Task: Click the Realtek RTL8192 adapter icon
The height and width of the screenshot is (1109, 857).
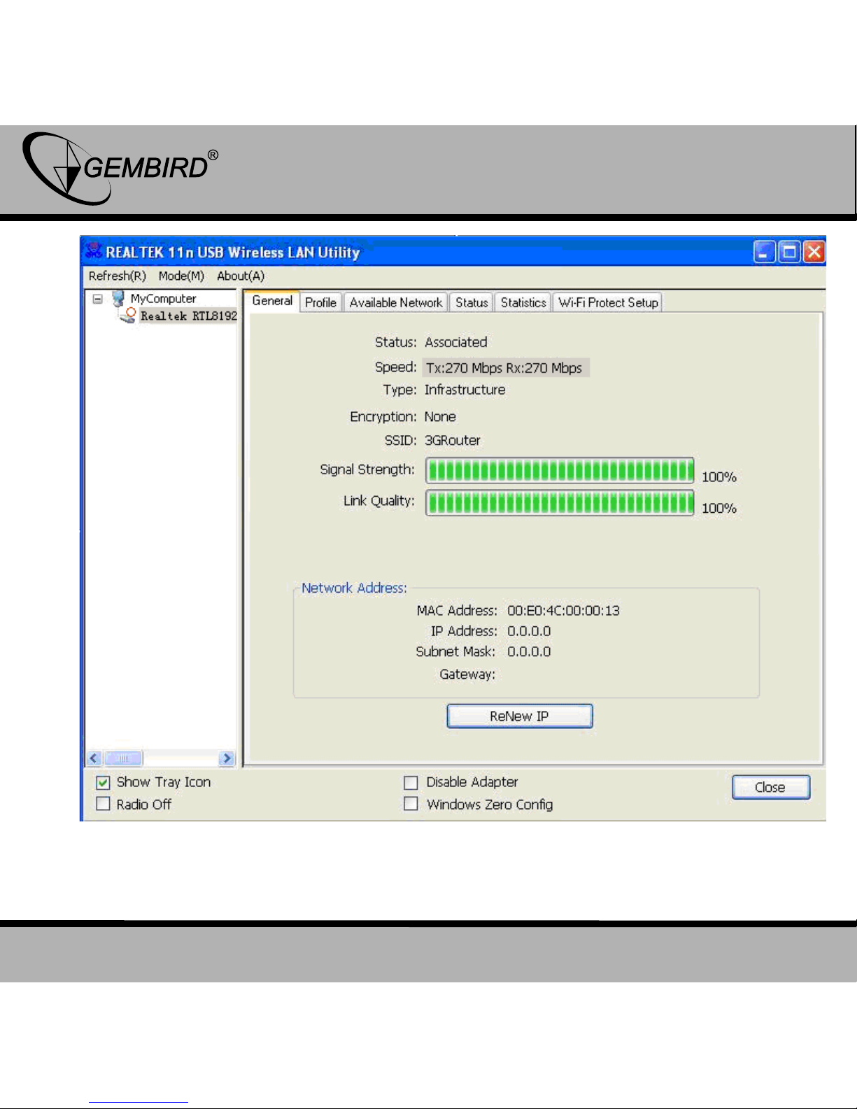Action: (x=128, y=316)
